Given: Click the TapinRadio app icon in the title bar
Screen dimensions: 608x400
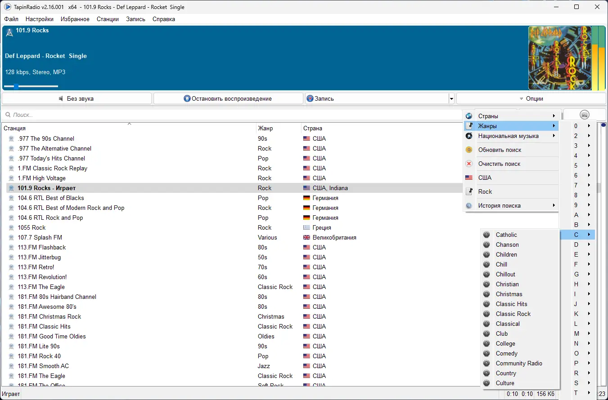Looking at the screenshot, I should pyautogui.click(x=7, y=7).
